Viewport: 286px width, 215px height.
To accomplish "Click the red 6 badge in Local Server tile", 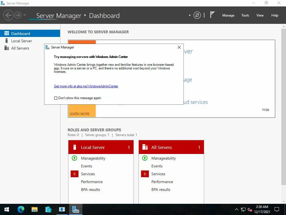I will click(74, 174).
